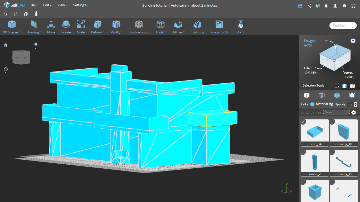
Task: Click the Building tutorial project title
Action: point(155,5)
